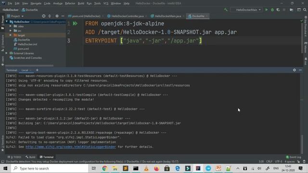Screen dimensions: 308x173
Task: Click the Dockerfile breadcrumb in navigation bar
Action: point(30,10)
